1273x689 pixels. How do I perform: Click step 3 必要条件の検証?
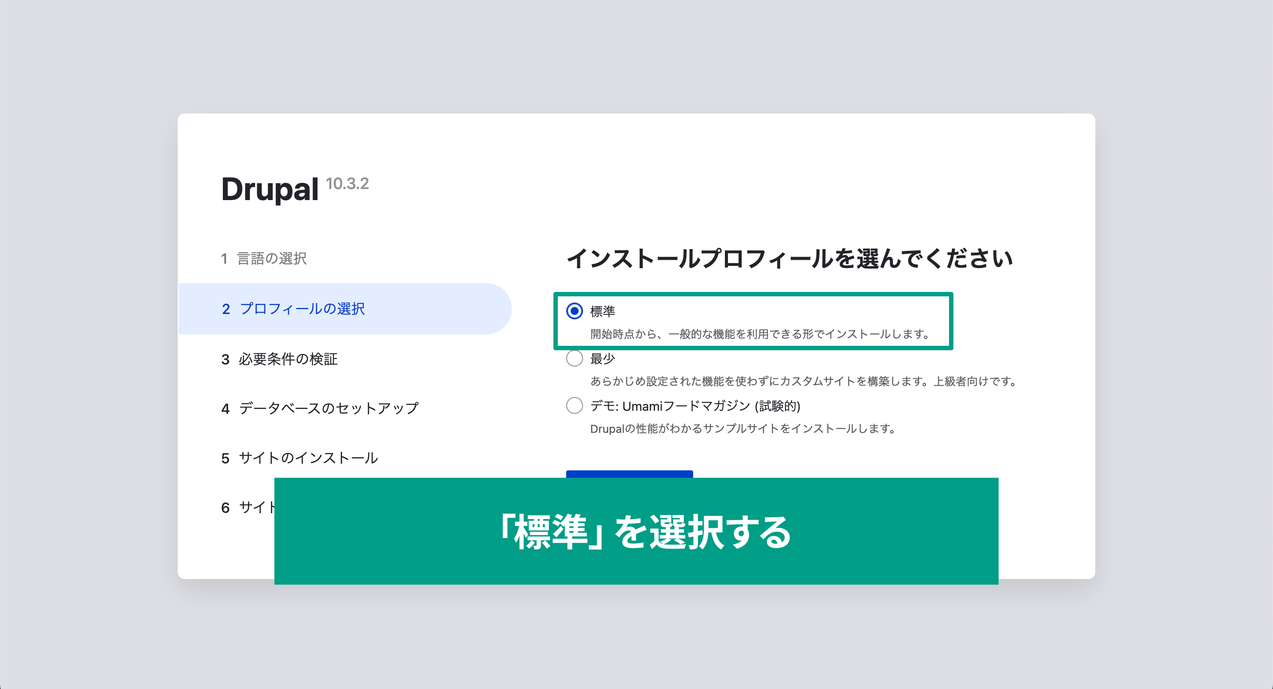[x=280, y=359]
